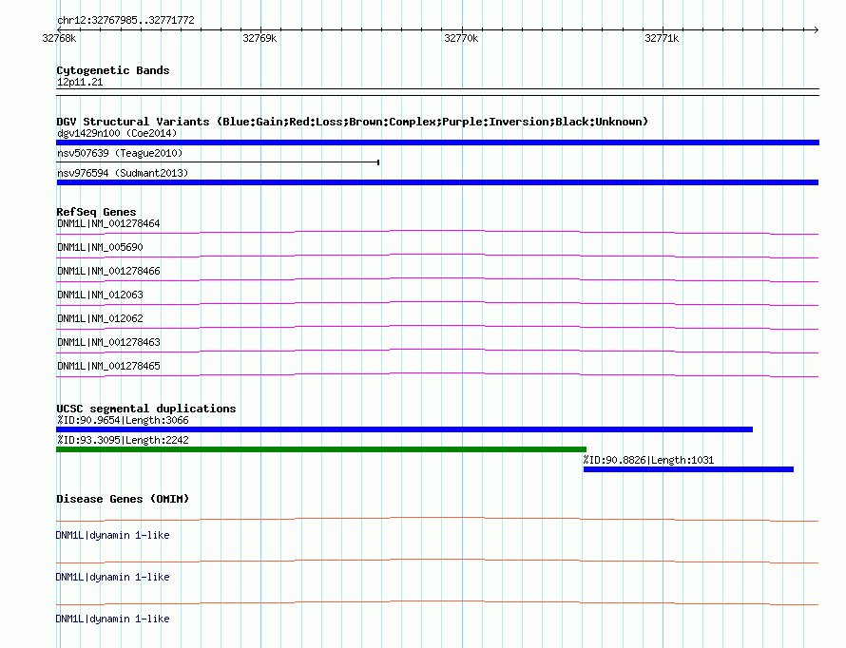The height and width of the screenshot is (648, 846).
Task: Click the 32769k ruler tick label
Action: (x=260, y=38)
